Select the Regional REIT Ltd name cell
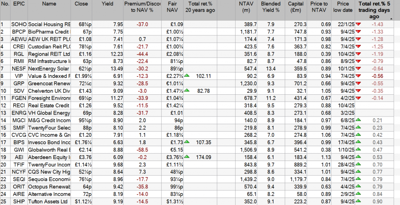Viewport: 400px width, 205px height. click(x=49, y=53)
